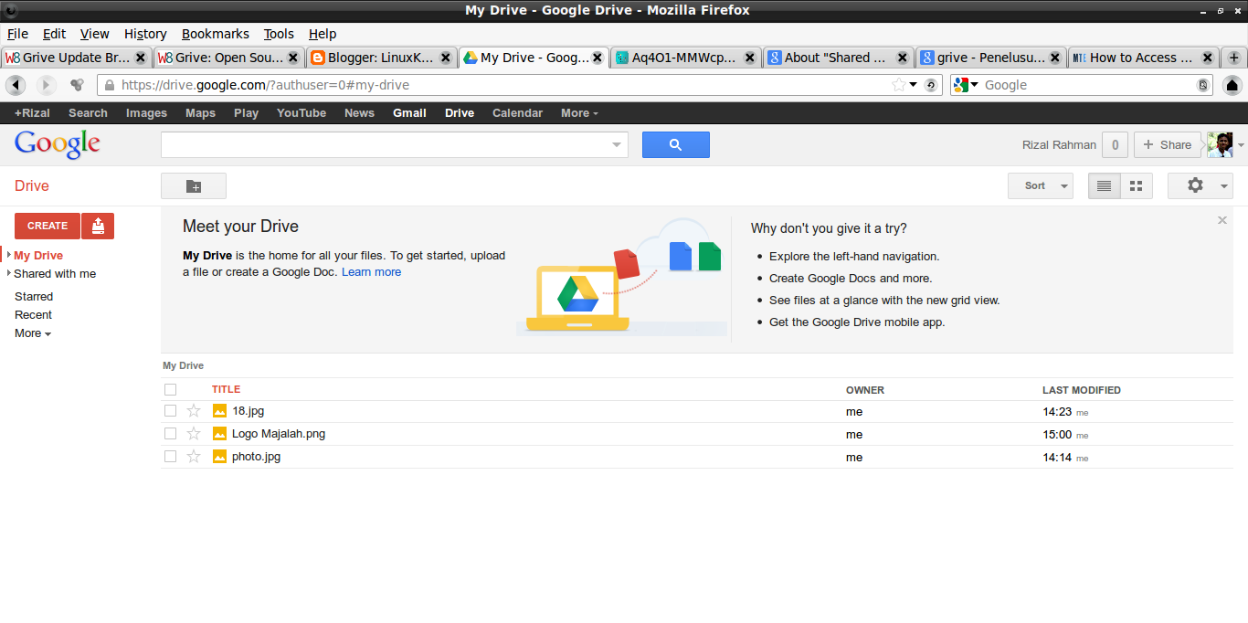Expand the My Drive tree arrow

pyautogui.click(x=9, y=256)
